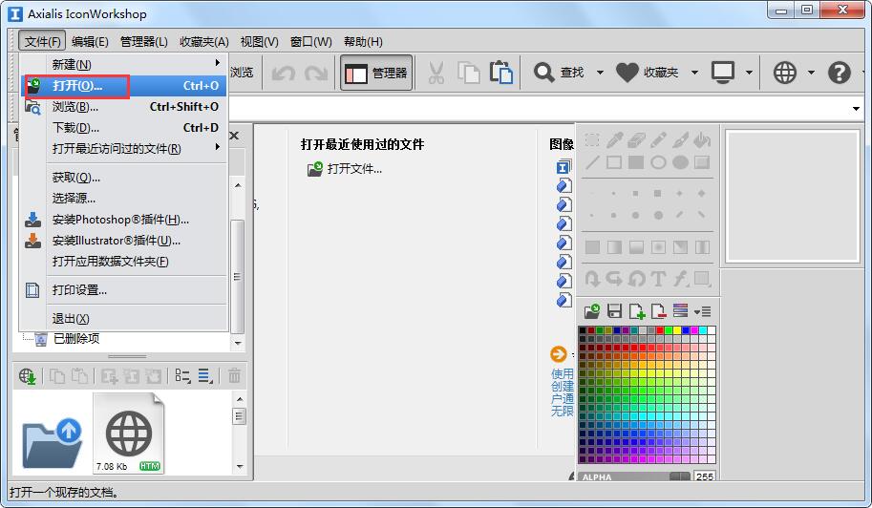Choose 退出(X) to quit the program
This screenshot has height=508, width=872.
click(x=123, y=319)
